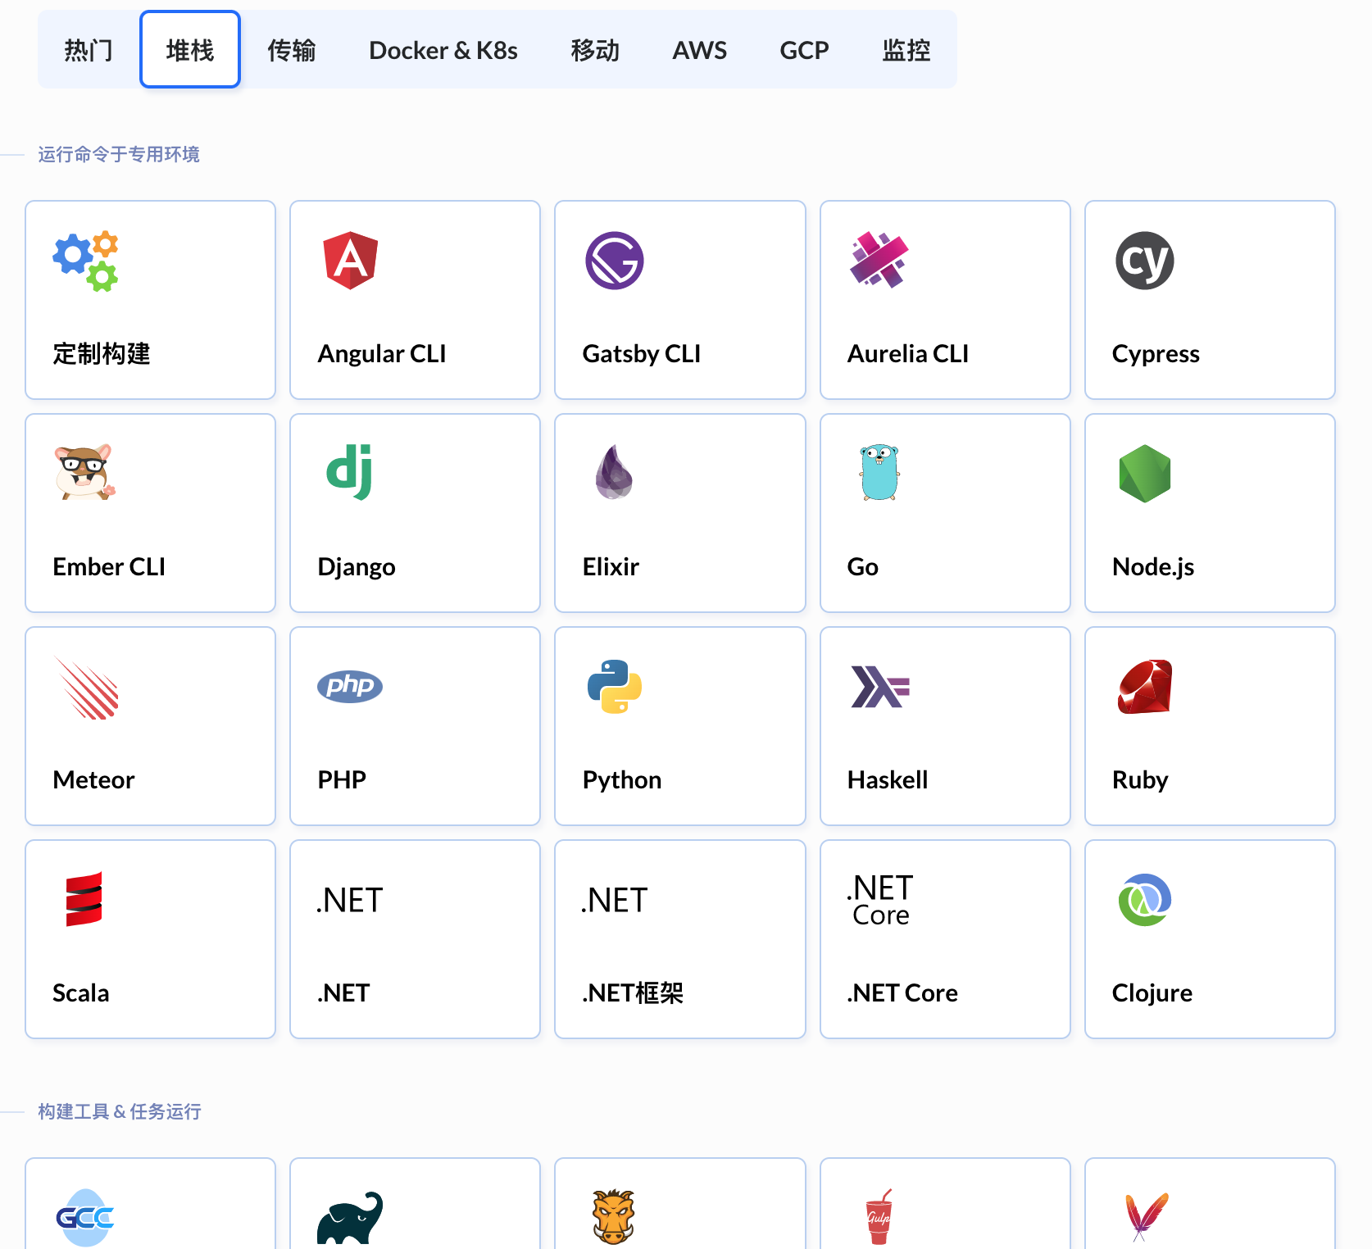
Task: Pick the Elixir card title
Action: coord(611,566)
